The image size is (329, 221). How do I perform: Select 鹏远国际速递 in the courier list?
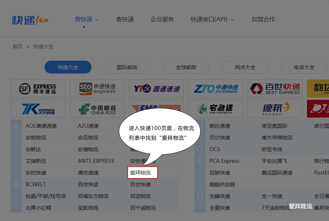coord(277,173)
